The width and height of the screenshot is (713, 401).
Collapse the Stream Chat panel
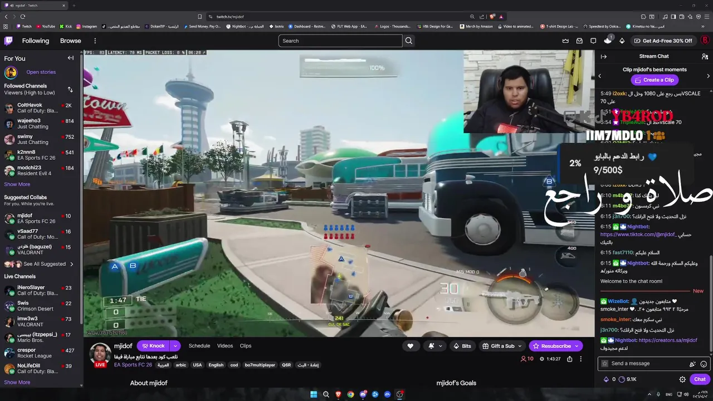click(603, 56)
